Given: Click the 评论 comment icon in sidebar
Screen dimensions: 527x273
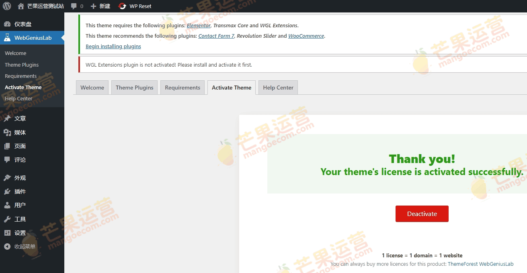Looking at the screenshot, I should click(7, 160).
